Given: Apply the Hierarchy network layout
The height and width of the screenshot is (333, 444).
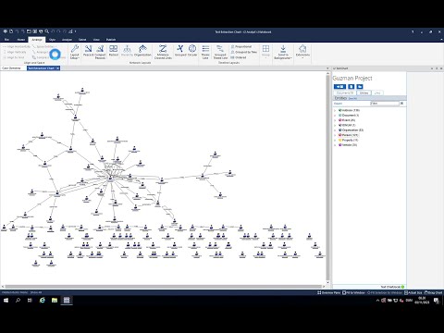Looking at the screenshot, I should [127, 51].
